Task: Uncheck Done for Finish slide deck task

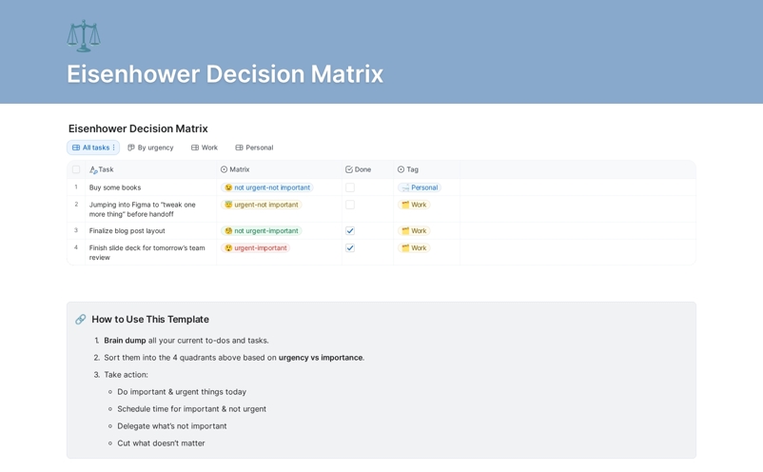Action: pos(350,247)
